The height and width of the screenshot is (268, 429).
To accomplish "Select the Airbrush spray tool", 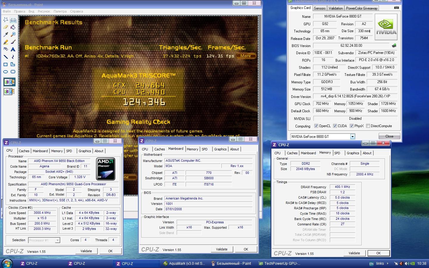I will tap(6, 49).
